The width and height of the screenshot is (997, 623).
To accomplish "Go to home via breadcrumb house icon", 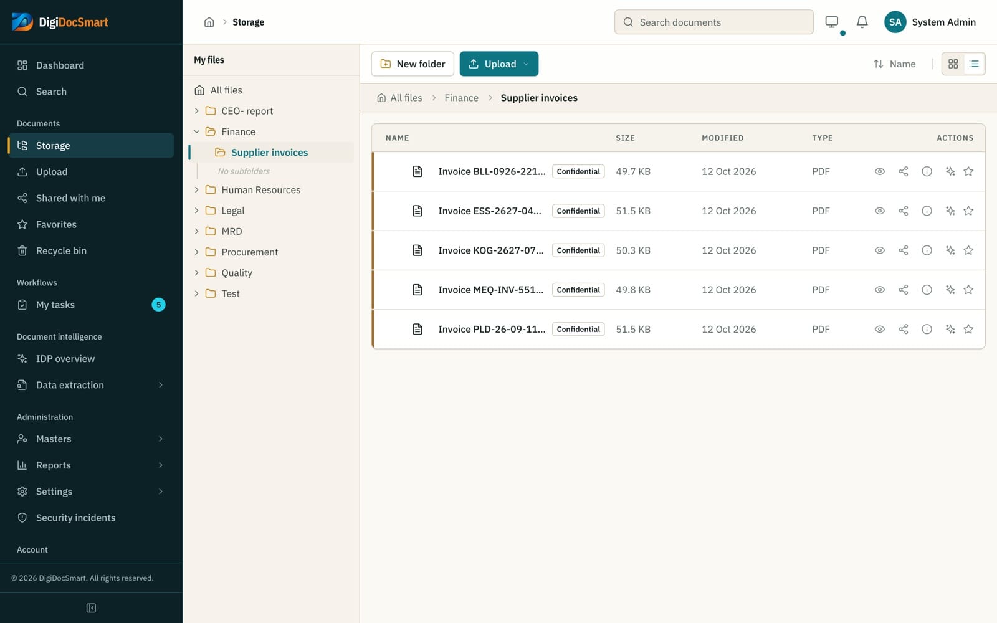I will point(209,22).
